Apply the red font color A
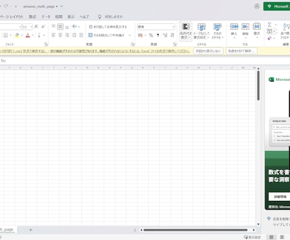 click(28, 35)
